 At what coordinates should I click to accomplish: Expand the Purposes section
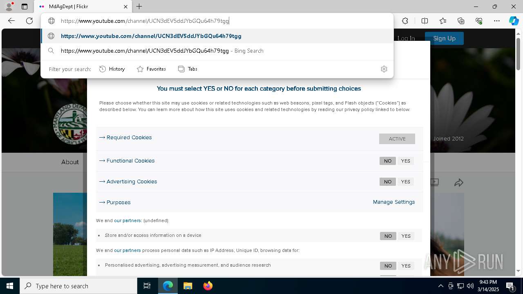[115, 203]
